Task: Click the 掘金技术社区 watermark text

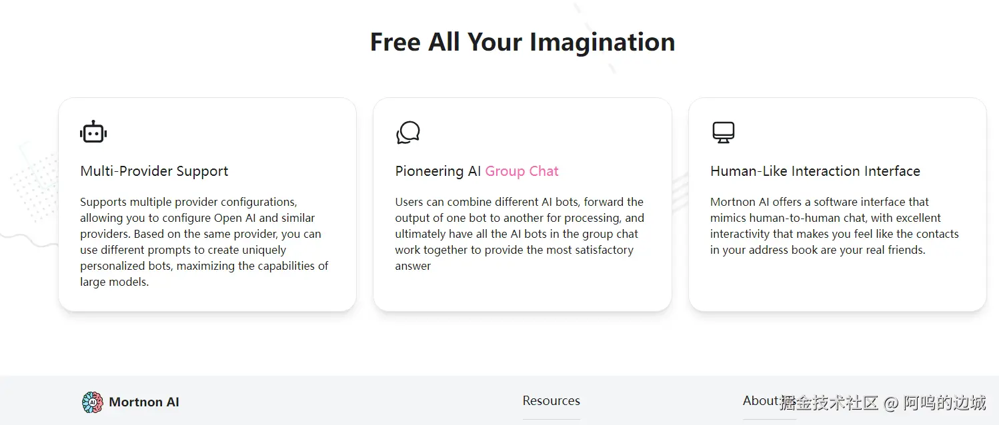Action: pyautogui.click(x=829, y=402)
